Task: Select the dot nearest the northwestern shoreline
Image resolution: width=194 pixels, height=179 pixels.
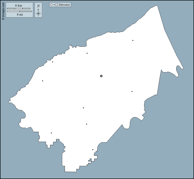Action: [x=53, y=62]
